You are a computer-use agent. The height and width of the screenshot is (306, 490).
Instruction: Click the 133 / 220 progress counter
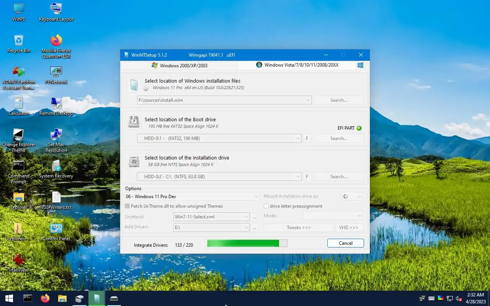coord(184,245)
